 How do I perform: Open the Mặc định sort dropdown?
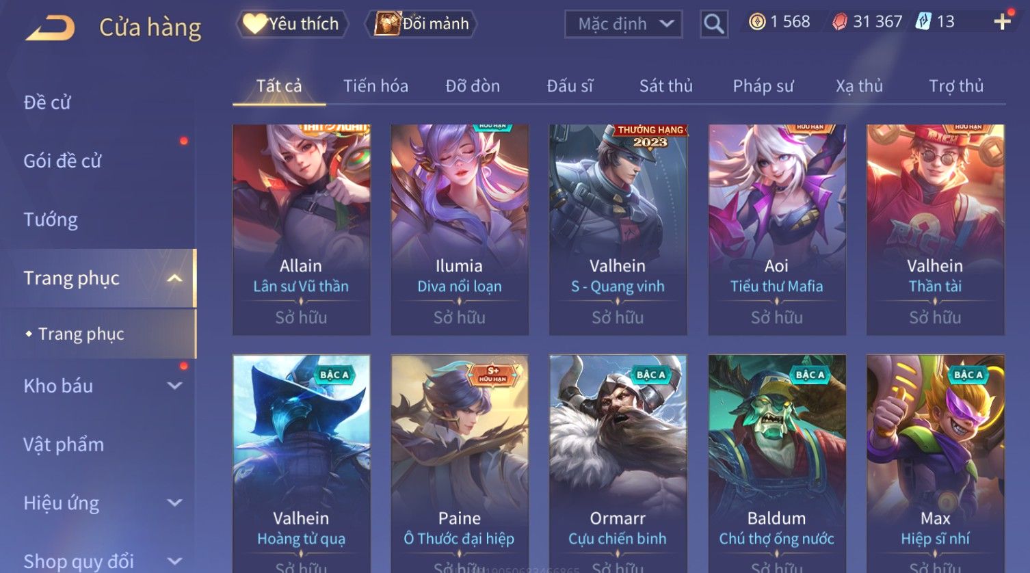[x=623, y=24]
